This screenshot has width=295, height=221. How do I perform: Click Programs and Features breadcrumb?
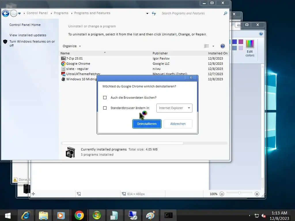tap(92, 13)
